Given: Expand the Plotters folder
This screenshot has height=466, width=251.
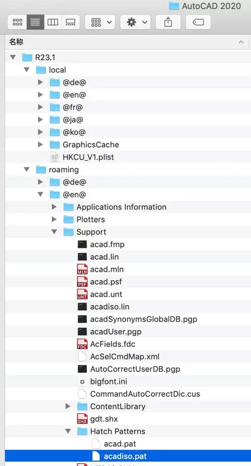Looking at the screenshot, I should tap(54, 219).
